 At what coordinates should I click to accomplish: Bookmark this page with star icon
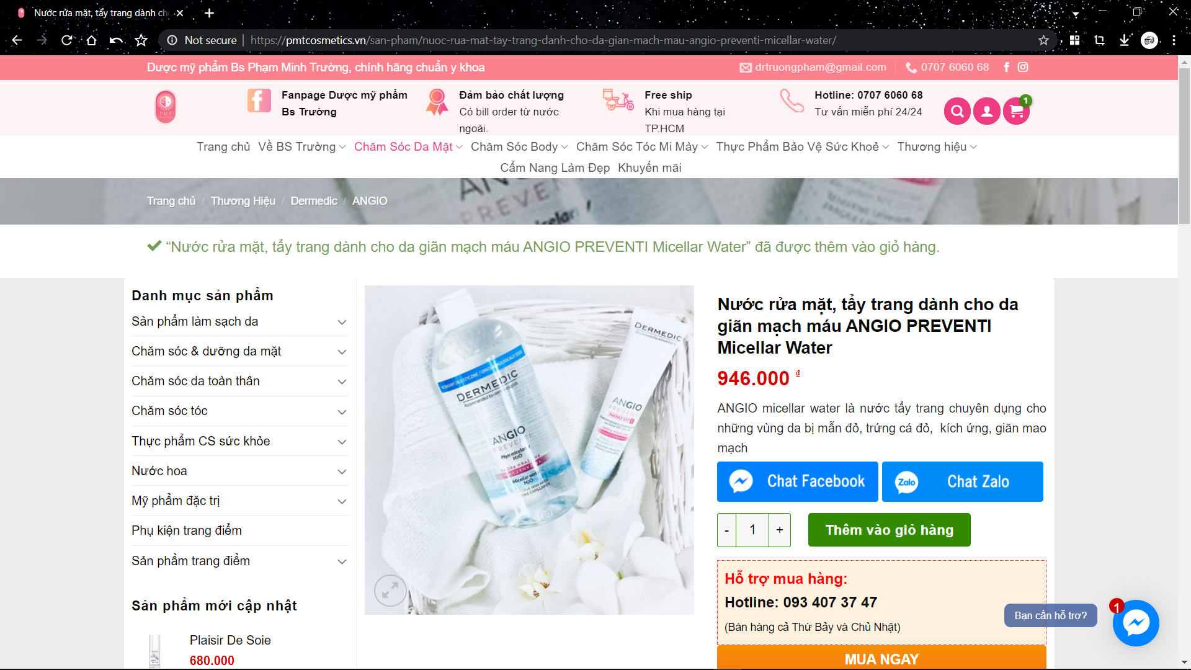click(1043, 40)
